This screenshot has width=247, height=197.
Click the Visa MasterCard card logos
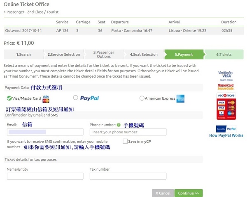click(x=46, y=98)
